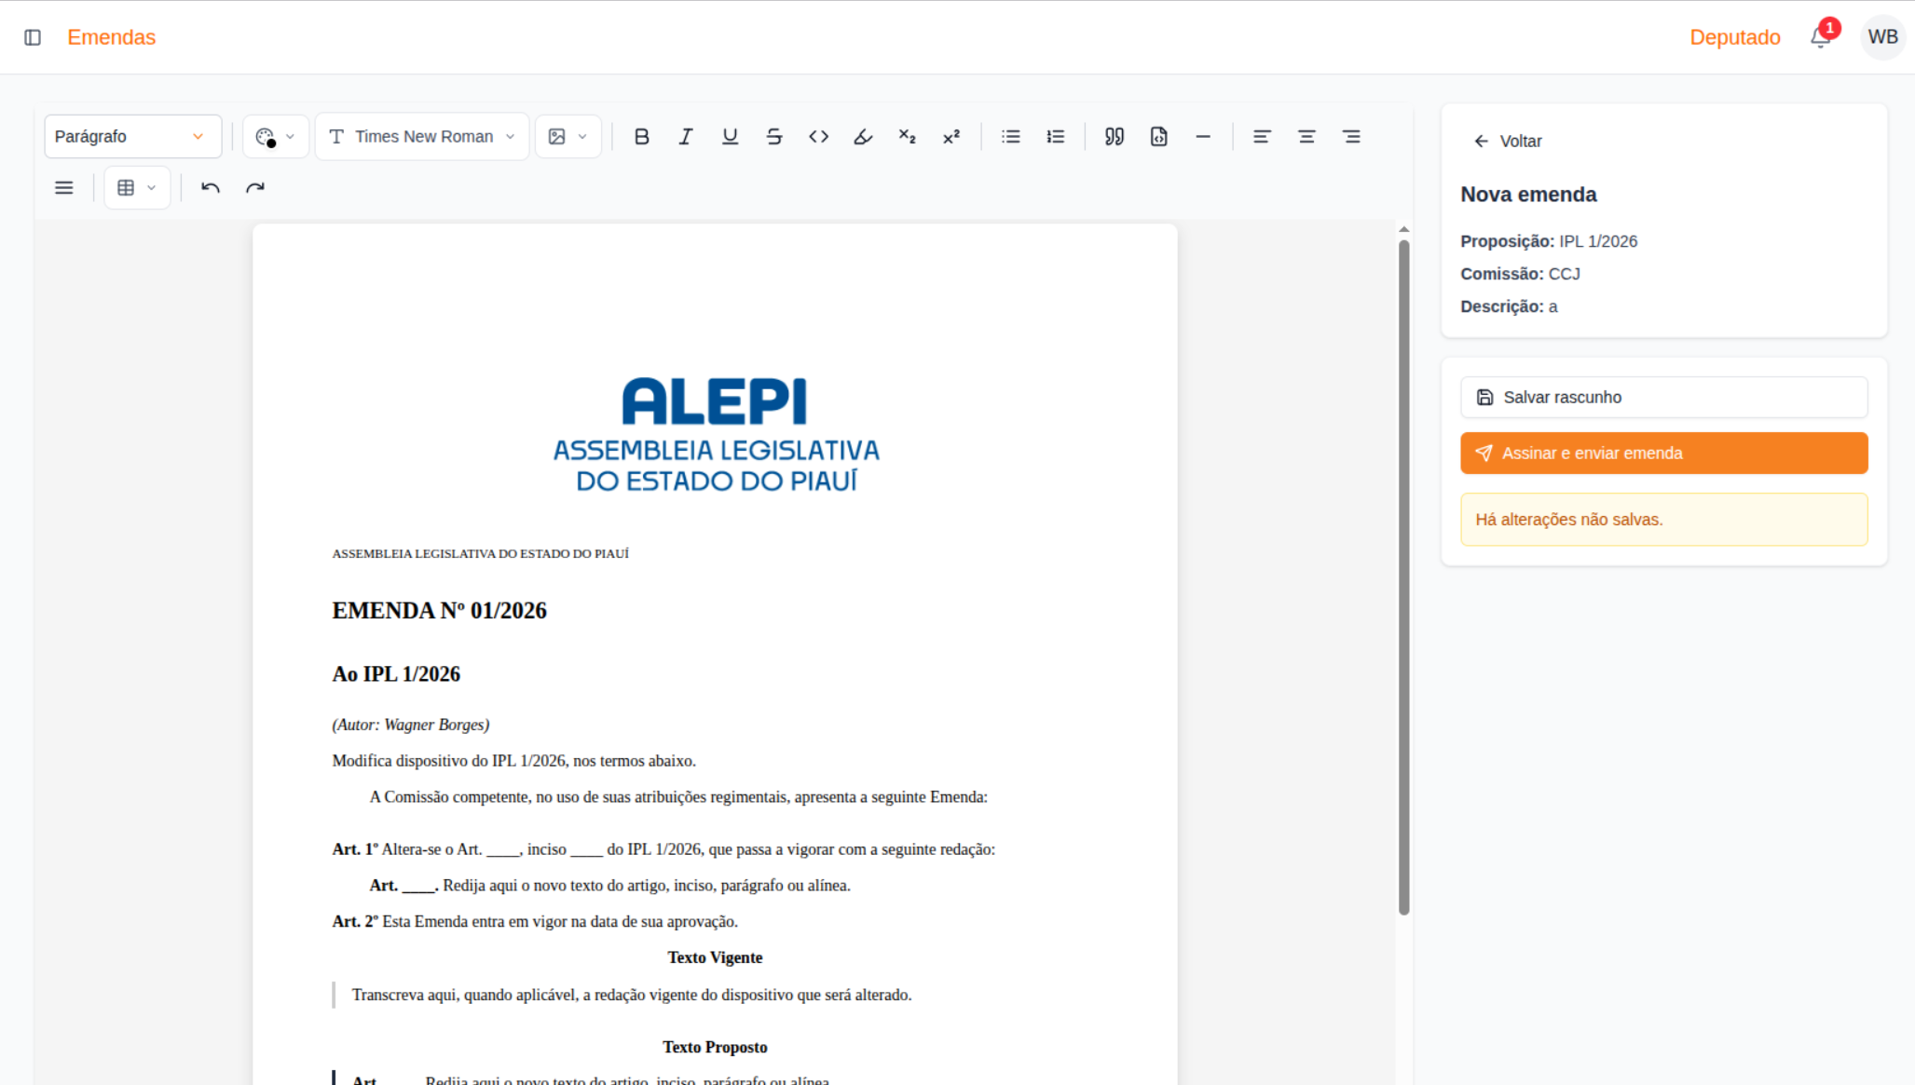This screenshot has width=1915, height=1085.
Task: Center align the text
Action: (1306, 137)
